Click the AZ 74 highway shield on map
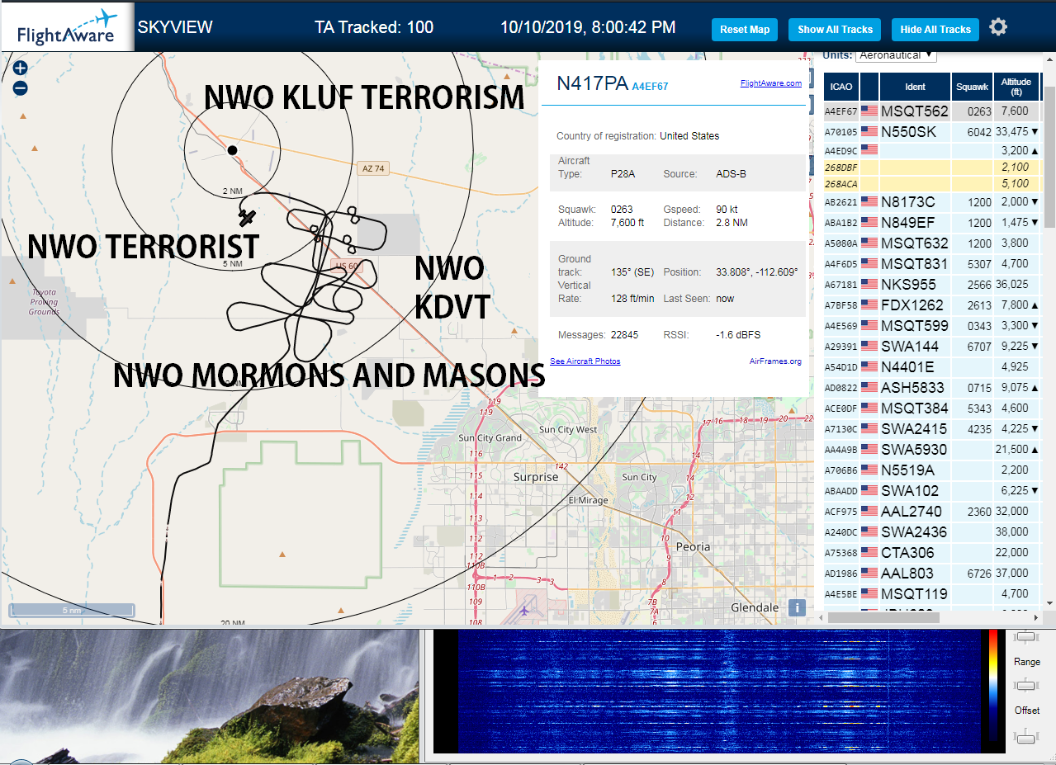Viewport: 1056px width, 765px height. (373, 168)
